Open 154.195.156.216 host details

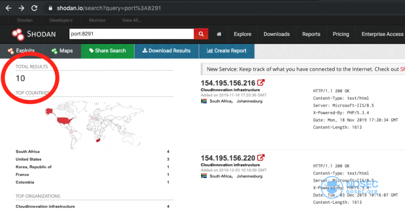tap(228, 83)
